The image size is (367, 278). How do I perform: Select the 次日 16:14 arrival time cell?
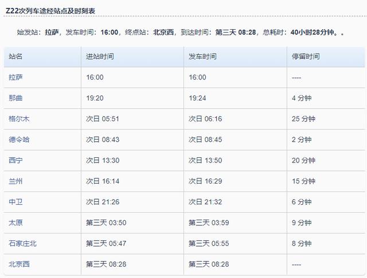tap(103, 181)
